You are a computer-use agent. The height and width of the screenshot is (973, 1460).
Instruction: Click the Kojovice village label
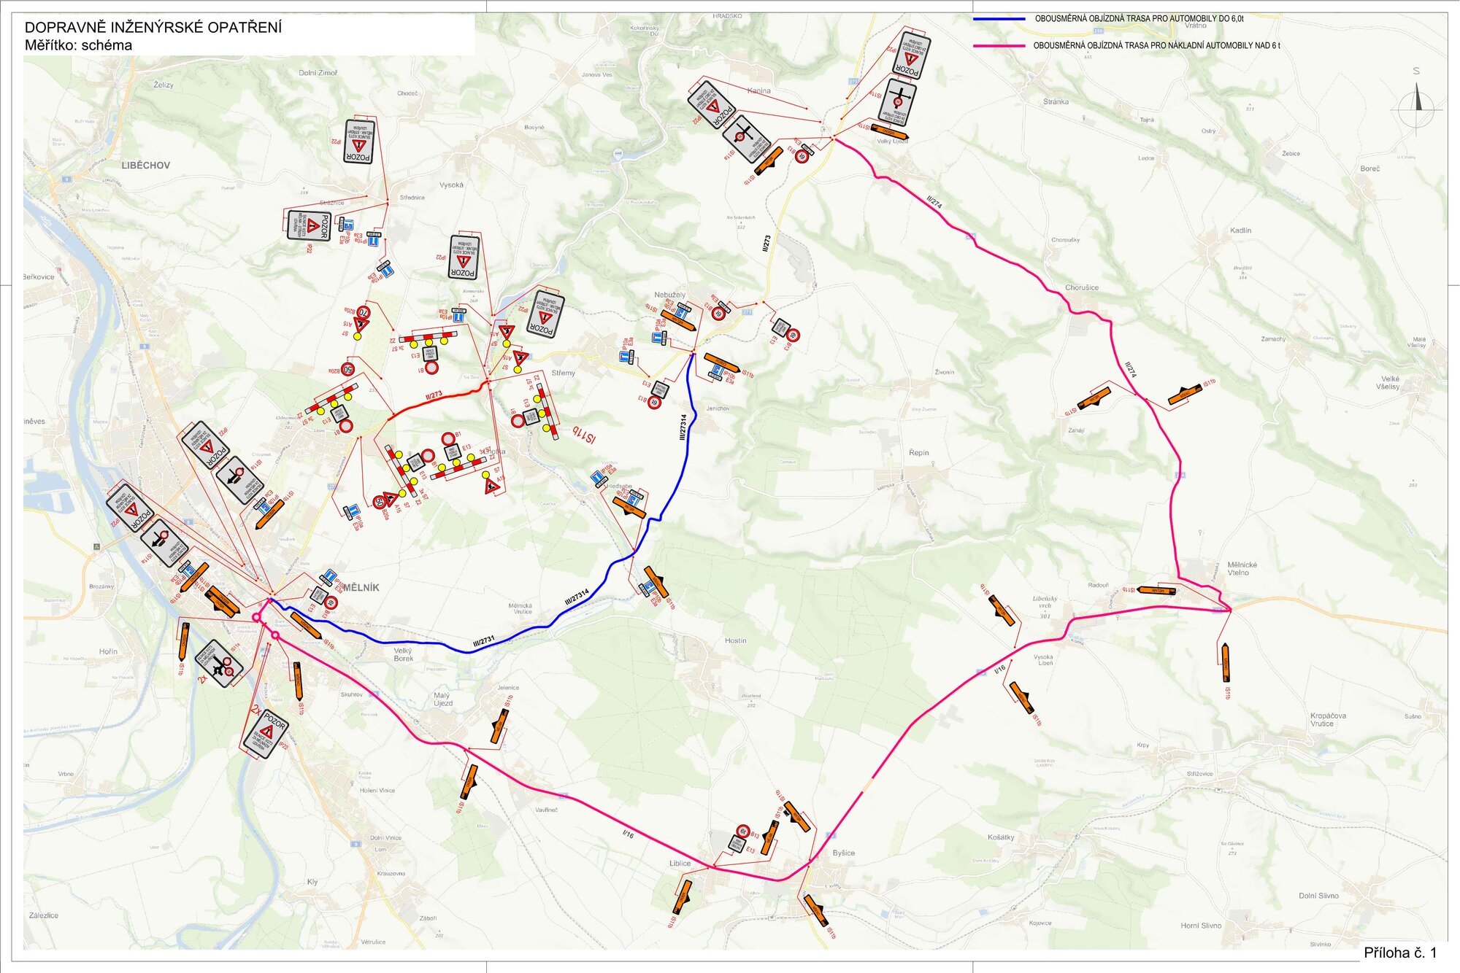(1040, 923)
